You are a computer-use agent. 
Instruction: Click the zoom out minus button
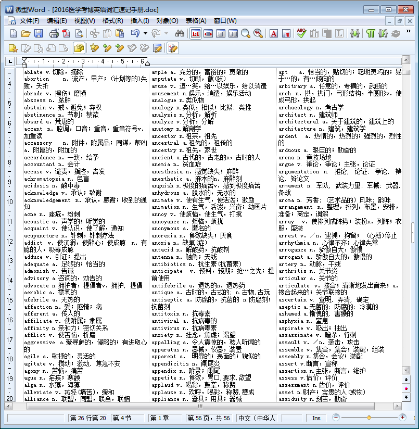(x=336, y=418)
